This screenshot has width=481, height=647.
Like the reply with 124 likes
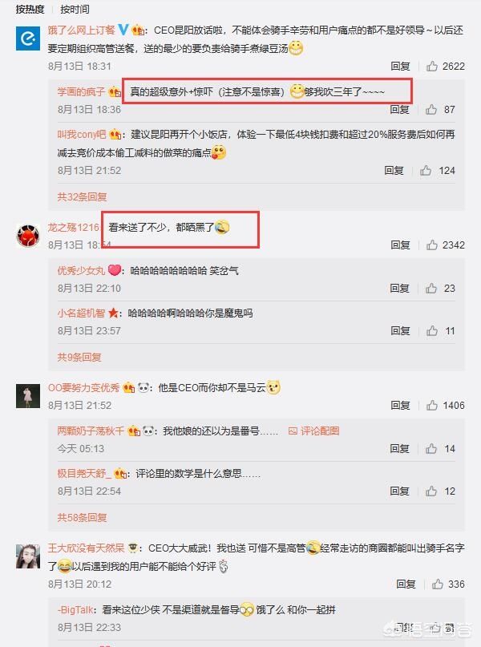point(426,171)
